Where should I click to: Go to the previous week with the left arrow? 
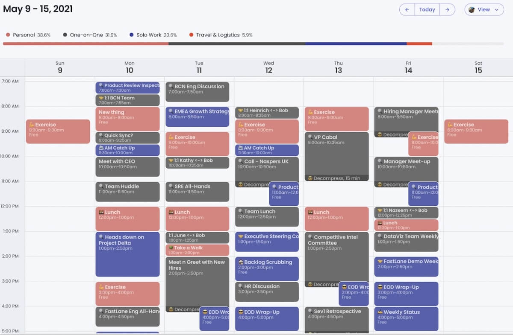tap(407, 9)
